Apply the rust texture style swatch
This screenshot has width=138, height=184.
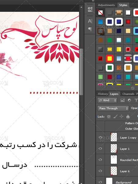coord(119,68)
